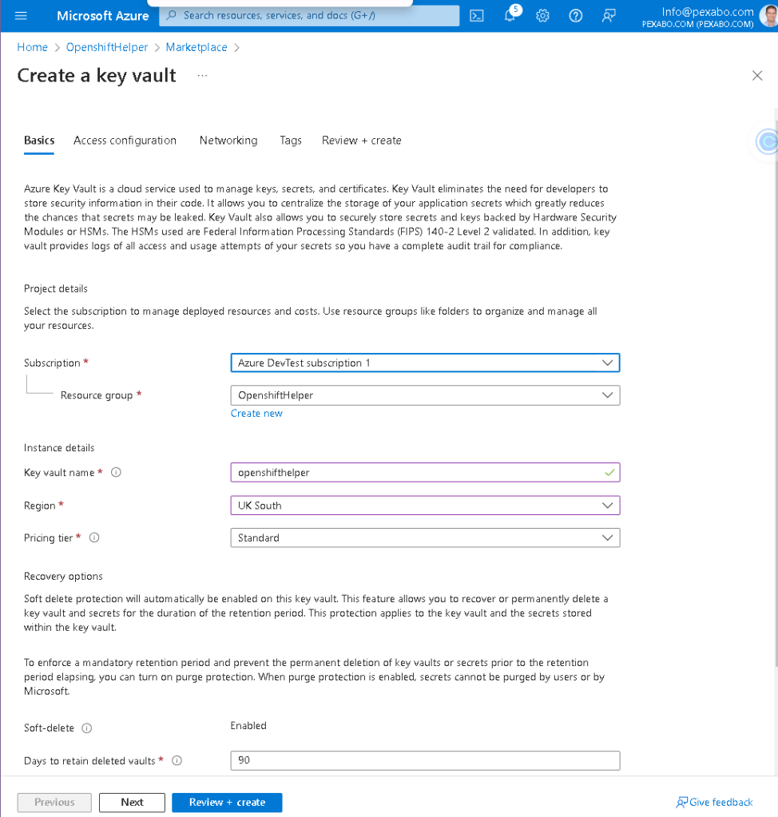Image resolution: width=778 pixels, height=817 pixels.
Task: Select the Basics tab
Action: [x=39, y=141]
